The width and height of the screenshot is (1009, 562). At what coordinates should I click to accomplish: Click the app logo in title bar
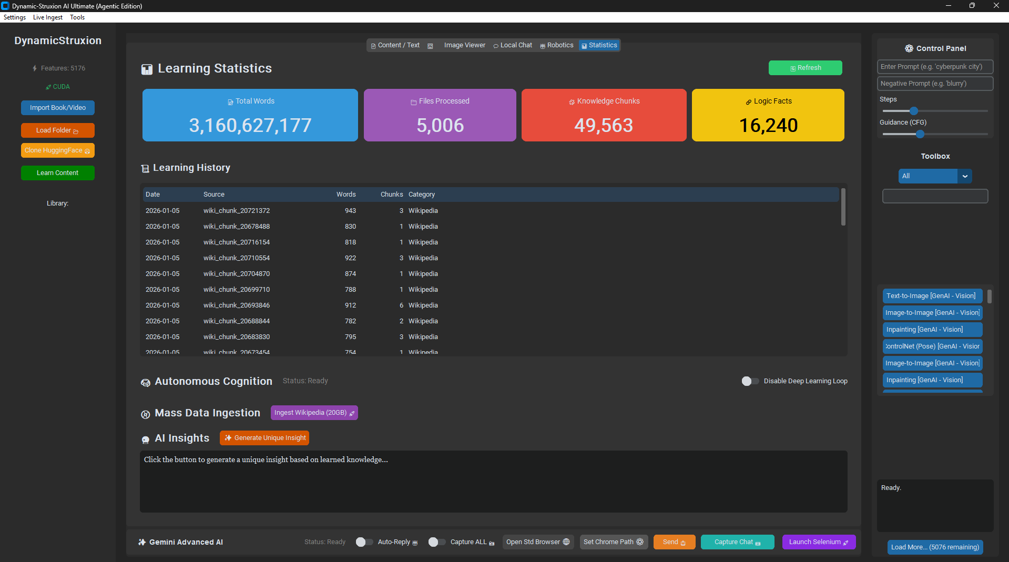point(5,6)
